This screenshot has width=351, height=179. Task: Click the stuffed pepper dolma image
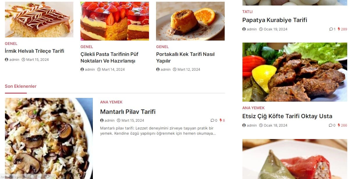[295, 159]
